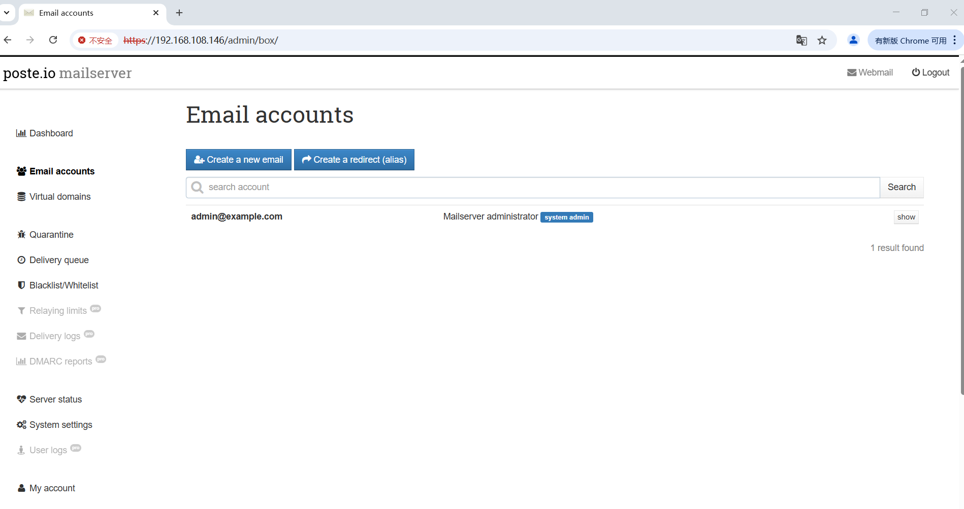This screenshot has height=509, width=964.
Task: Open the Dashboard sidebar item
Action: click(x=45, y=133)
